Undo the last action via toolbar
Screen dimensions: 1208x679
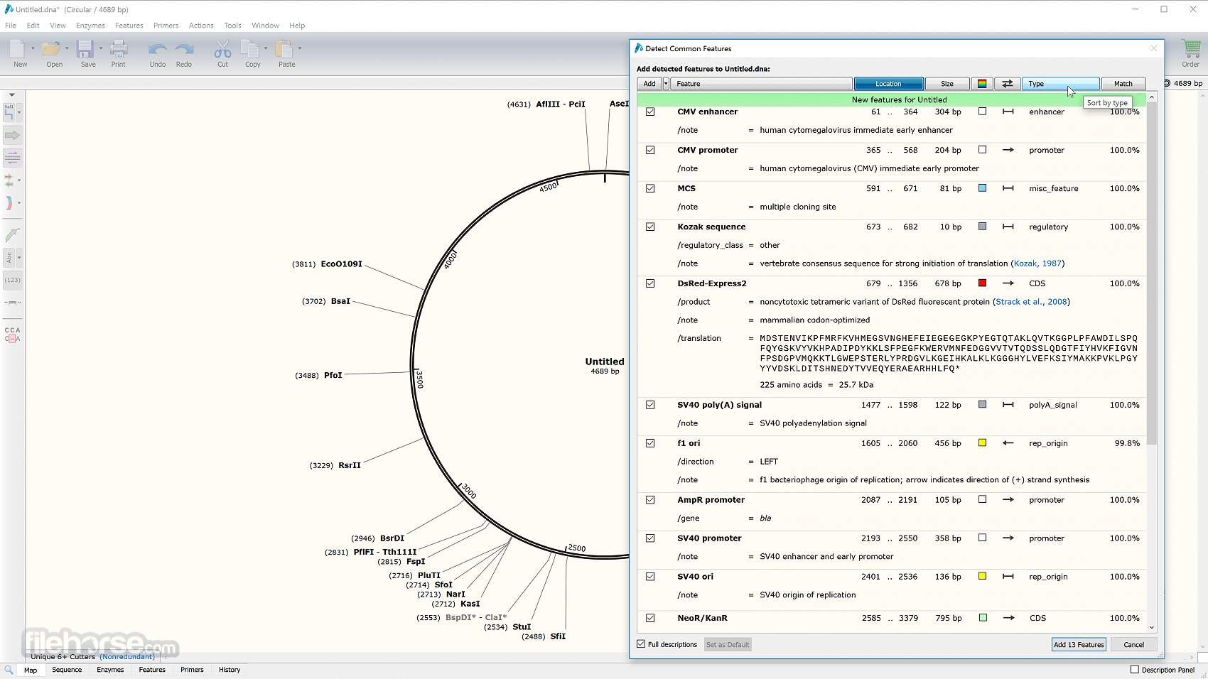coord(158,49)
